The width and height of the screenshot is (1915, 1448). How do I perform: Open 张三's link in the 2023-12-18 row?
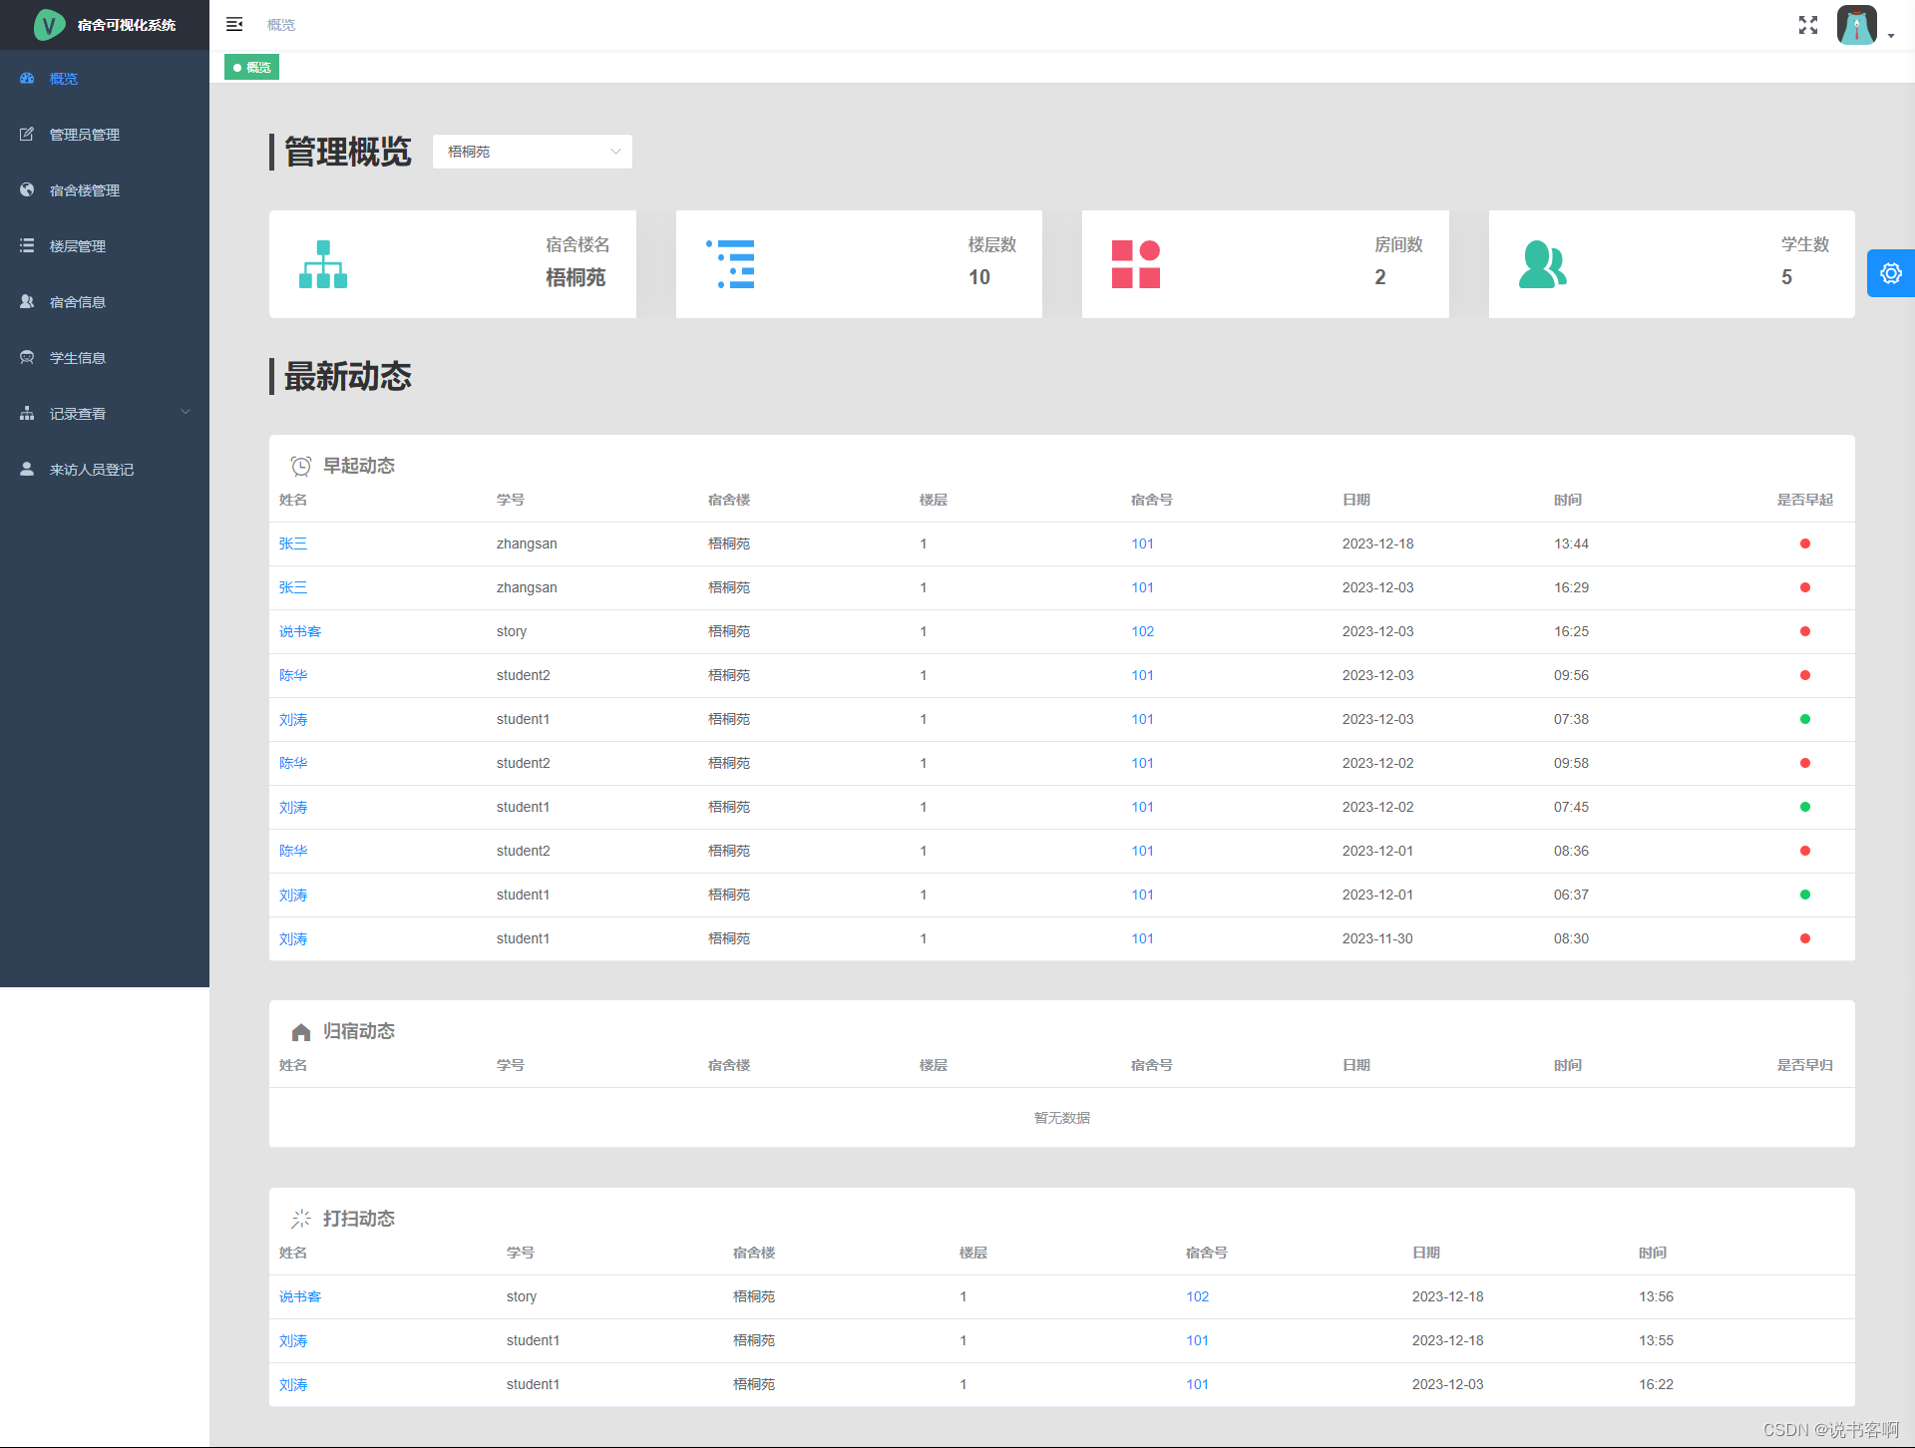293,543
